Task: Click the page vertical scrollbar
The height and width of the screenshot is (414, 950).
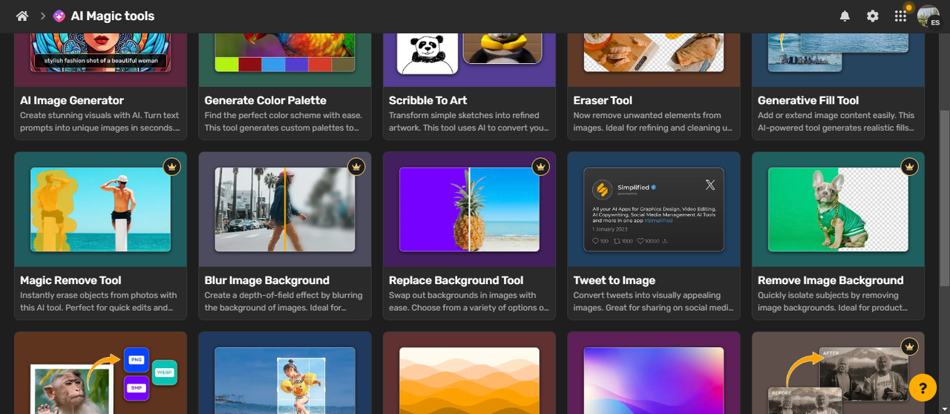Action: click(945, 198)
